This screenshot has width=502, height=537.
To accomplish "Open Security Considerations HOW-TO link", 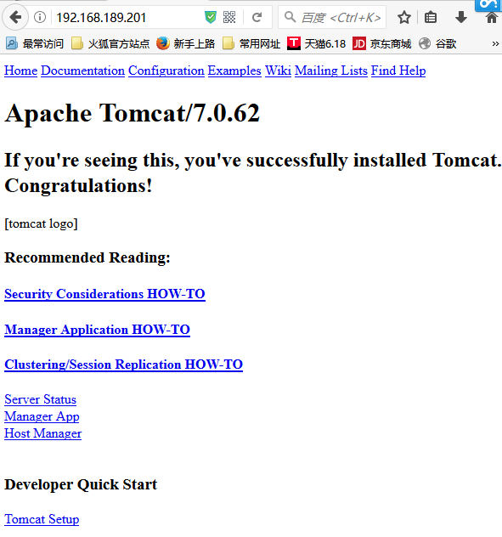I will click(x=104, y=294).
